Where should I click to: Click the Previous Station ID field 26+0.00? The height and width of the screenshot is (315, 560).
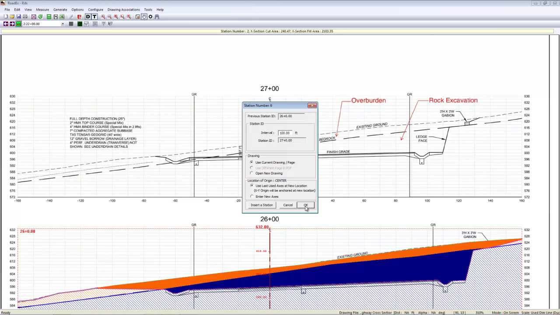pos(292,116)
